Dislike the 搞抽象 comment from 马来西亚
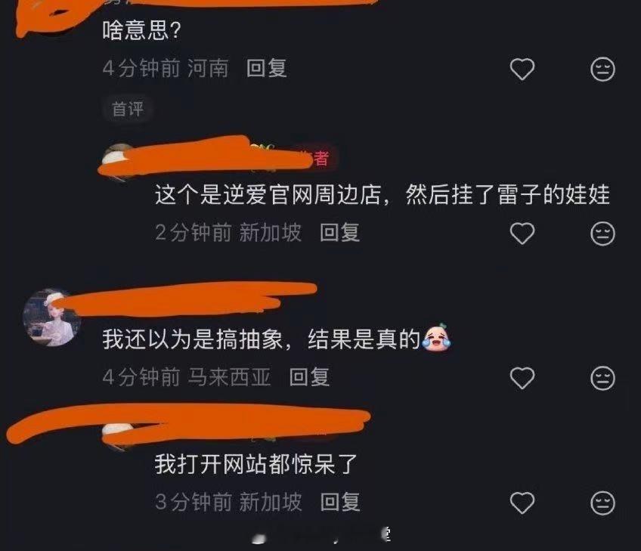The image size is (641, 551). click(602, 378)
